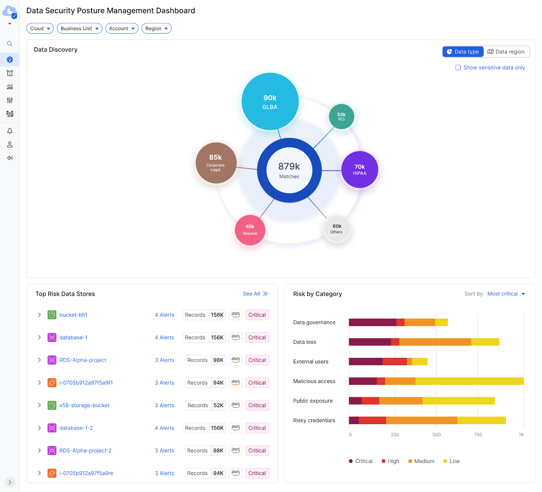Toggle the Low legend item in chart

(452, 461)
